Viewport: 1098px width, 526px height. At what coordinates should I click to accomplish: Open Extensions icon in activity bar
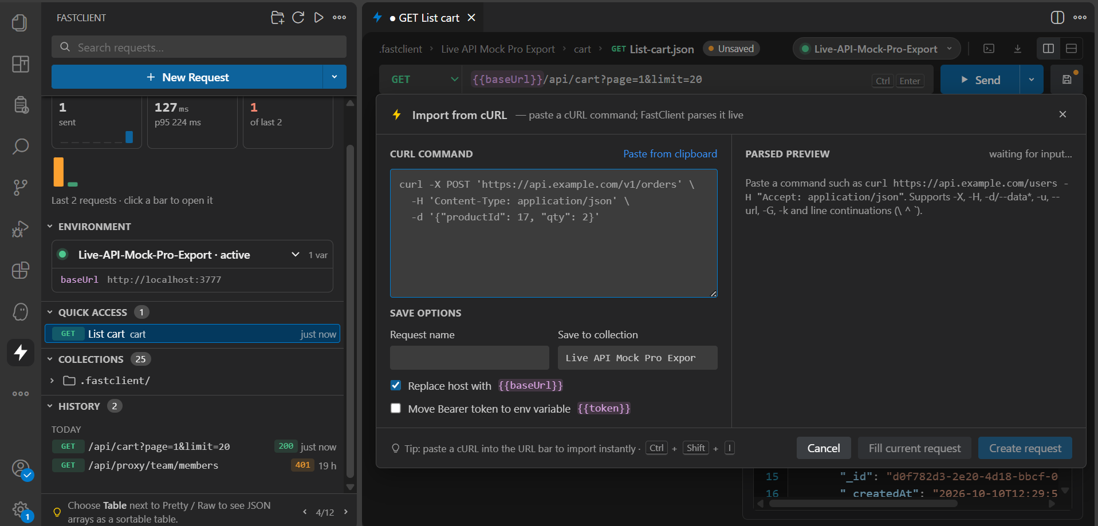20,270
